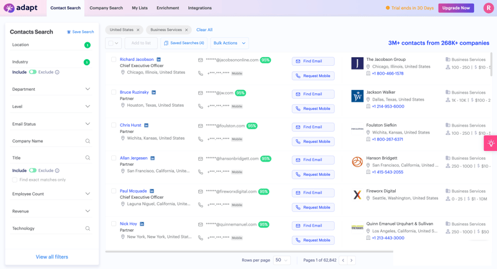Open the Bulk Actions dropdown
Screen dimensions: 497x269
point(229,43)
